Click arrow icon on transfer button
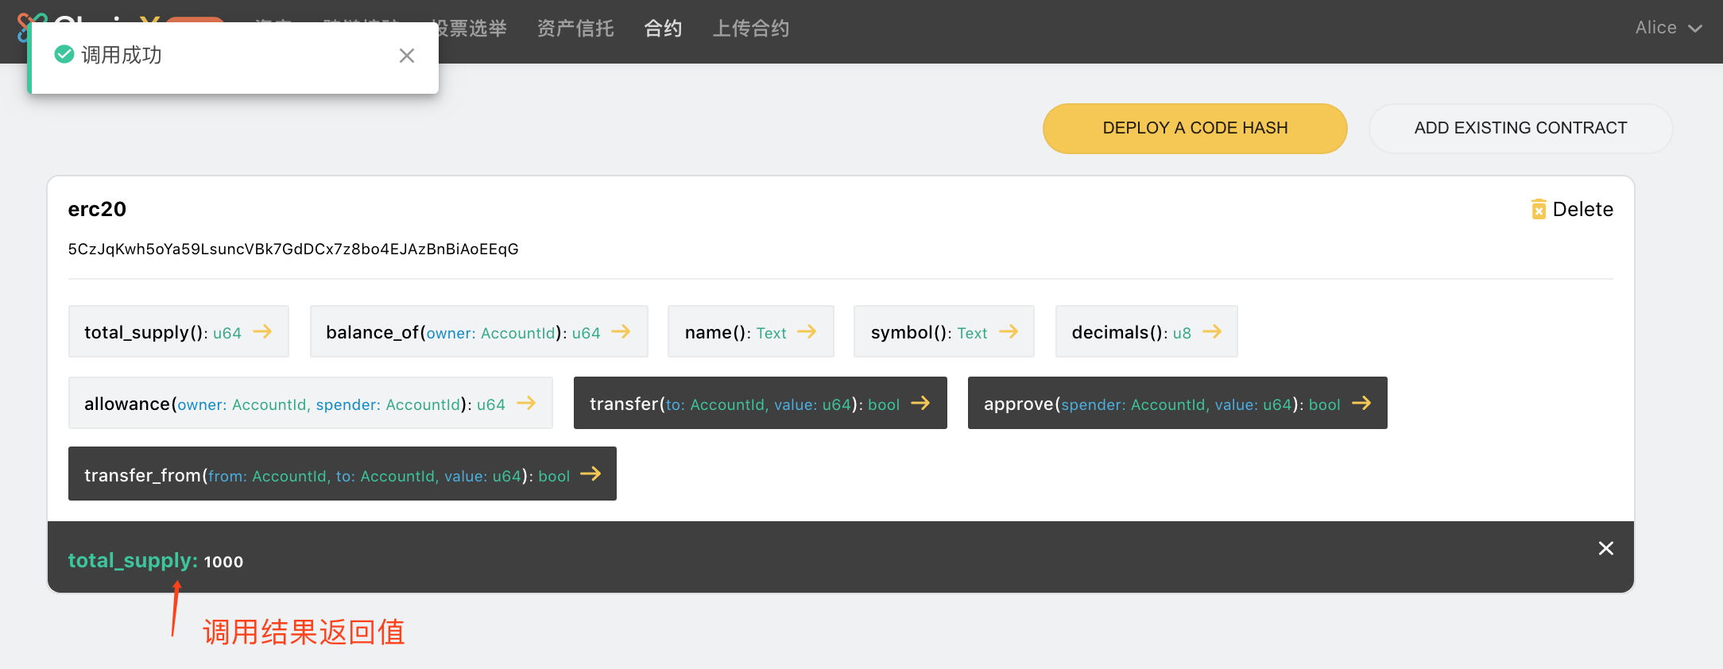 (x=920, y=403)
